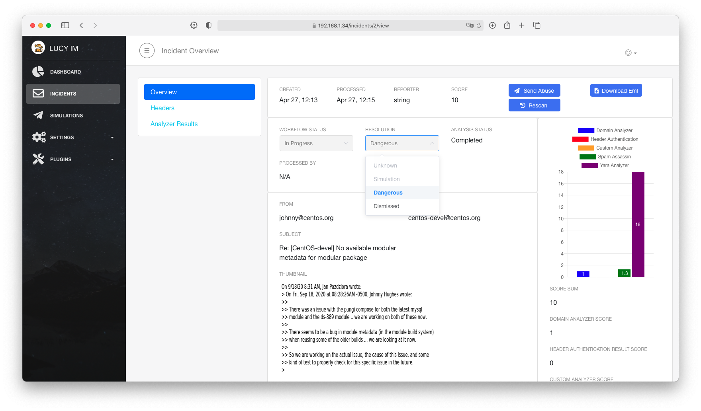Screen dimensions: 701x411
Task: Expand the Plugins submenu arrow
Action: pos(112,159)
